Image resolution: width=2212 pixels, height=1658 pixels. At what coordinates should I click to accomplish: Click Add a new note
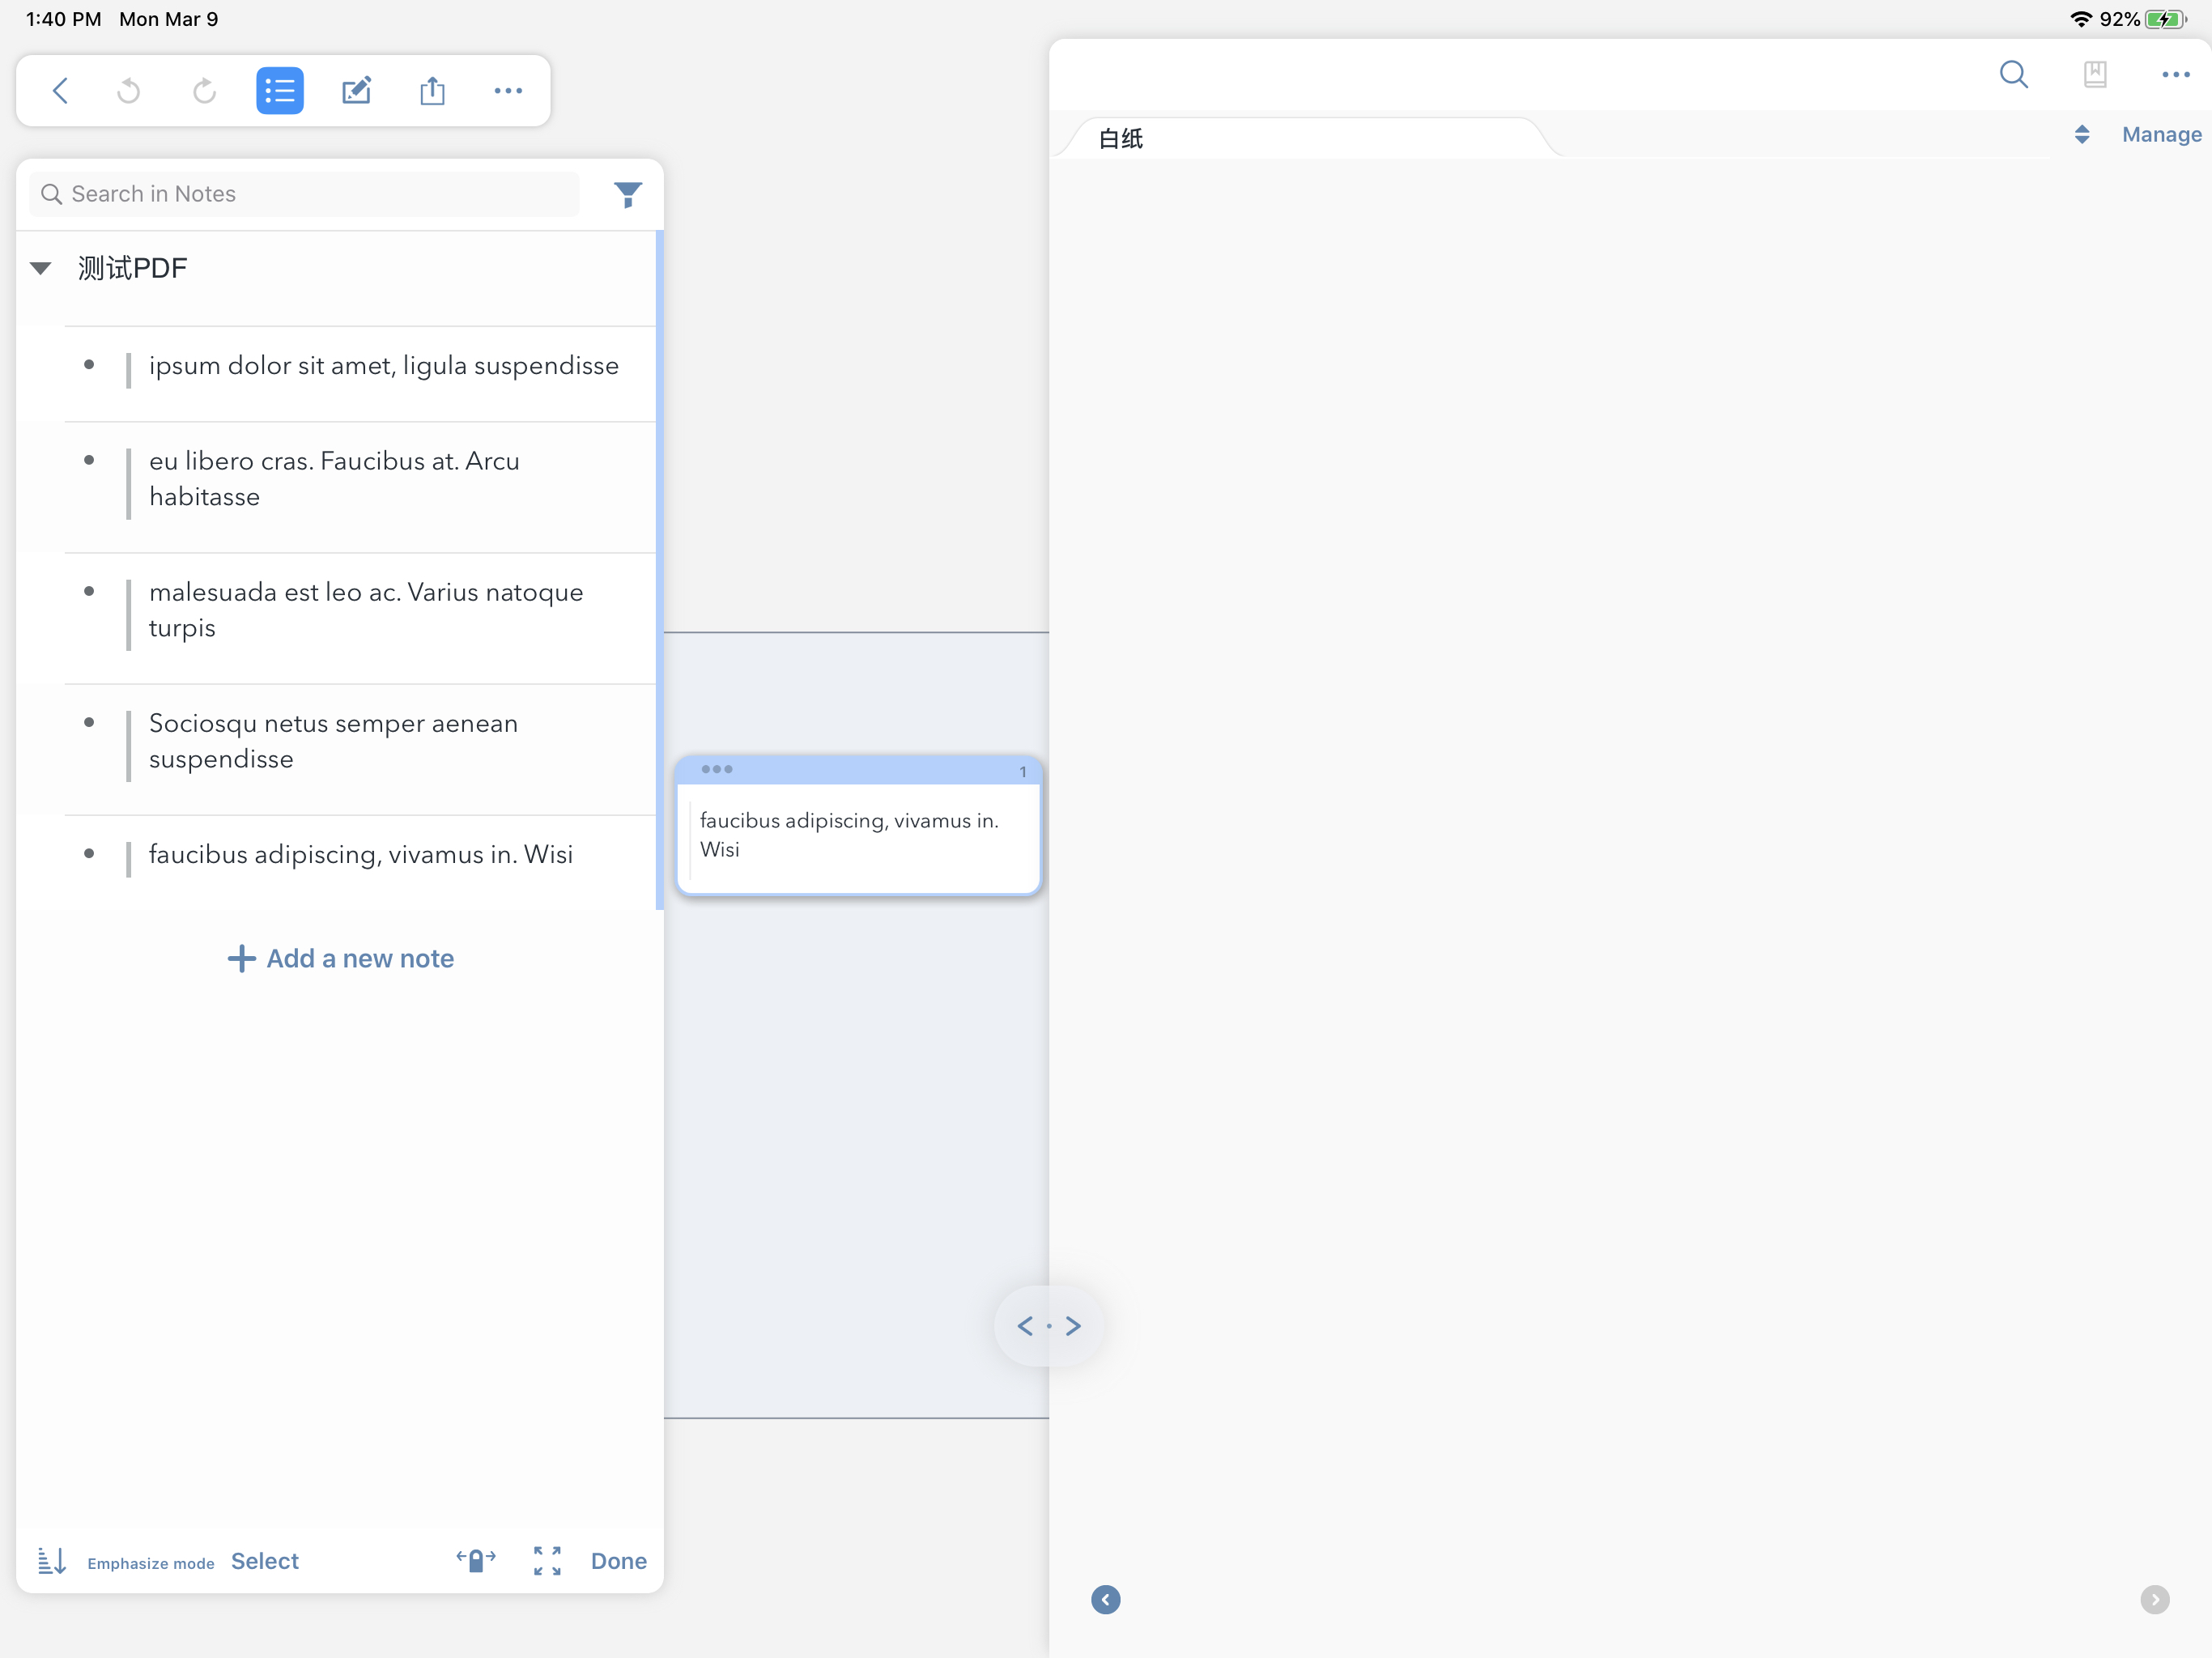(x=341, y=958)
